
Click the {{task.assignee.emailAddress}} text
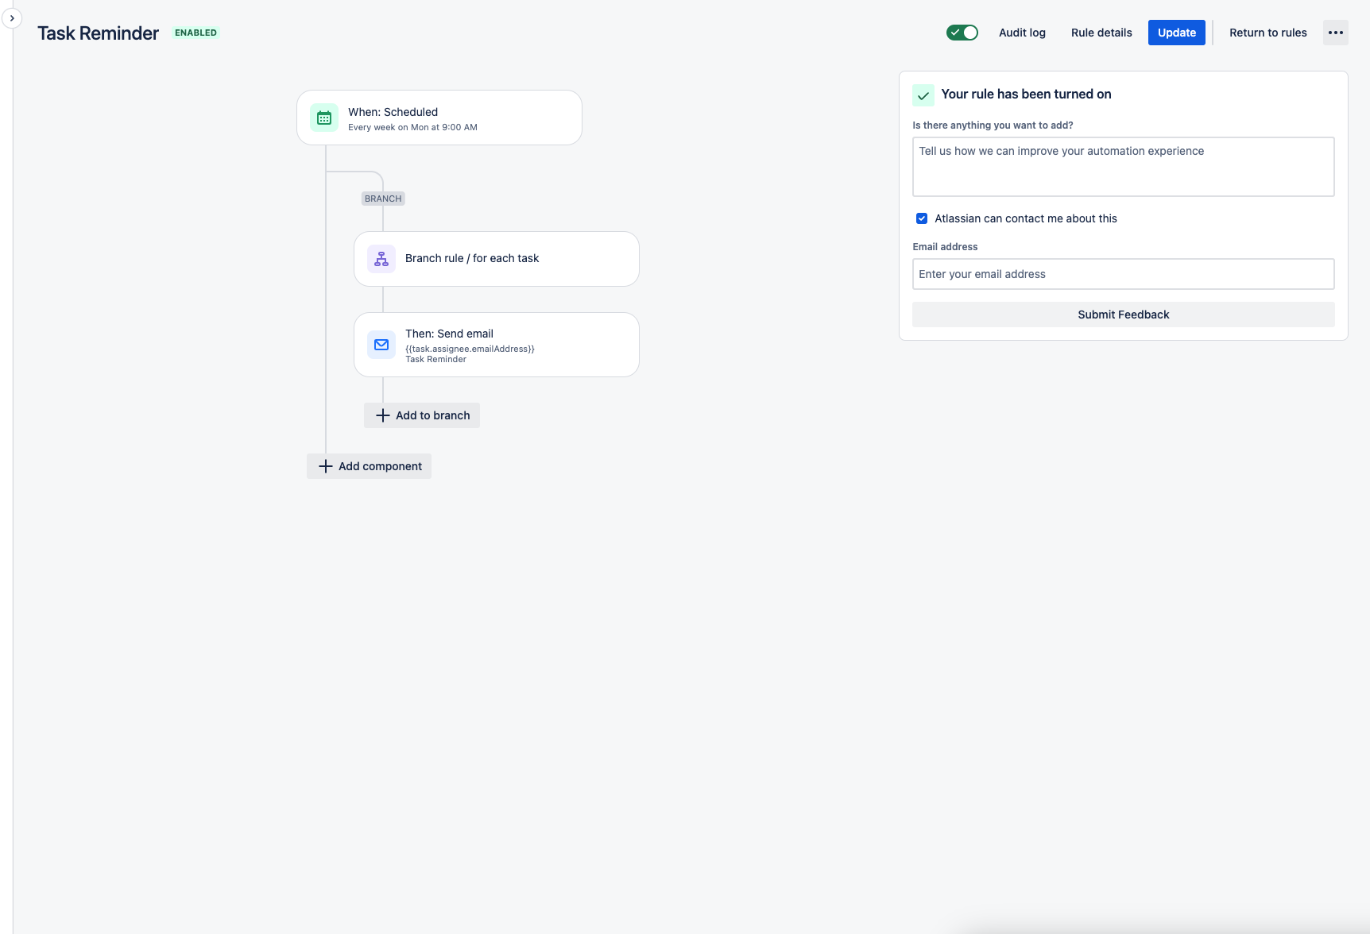tap(470, 349)
